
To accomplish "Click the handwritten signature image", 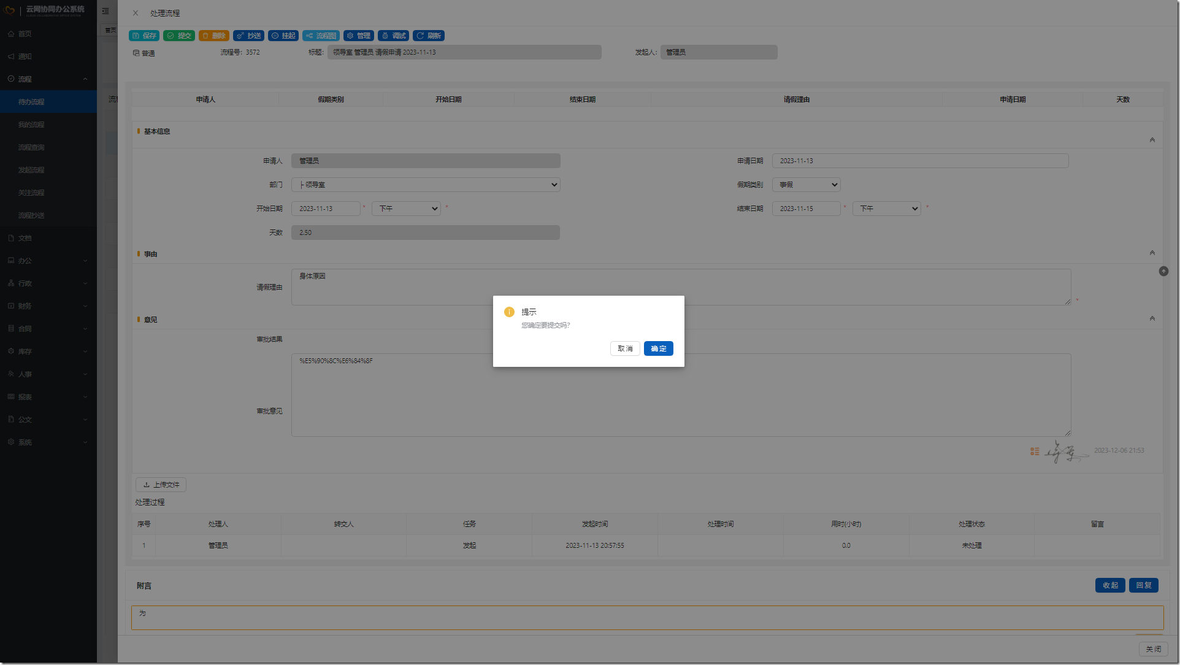I will pyautogui.click(x=1066, y=452).
